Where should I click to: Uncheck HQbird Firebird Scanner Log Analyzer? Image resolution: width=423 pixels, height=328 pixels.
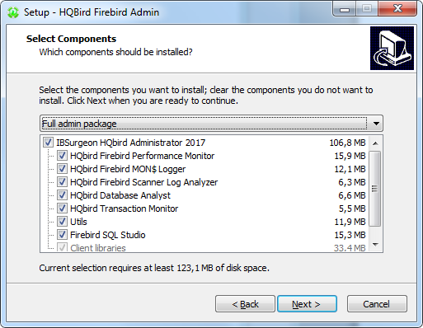[x=62, y=182]
